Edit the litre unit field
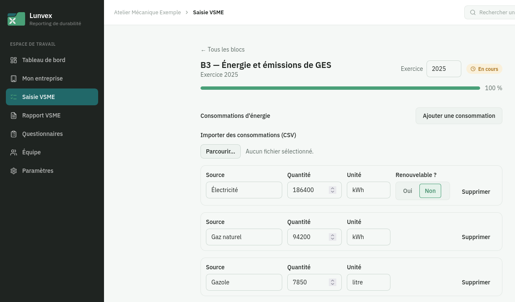 (x=369, y=282)
